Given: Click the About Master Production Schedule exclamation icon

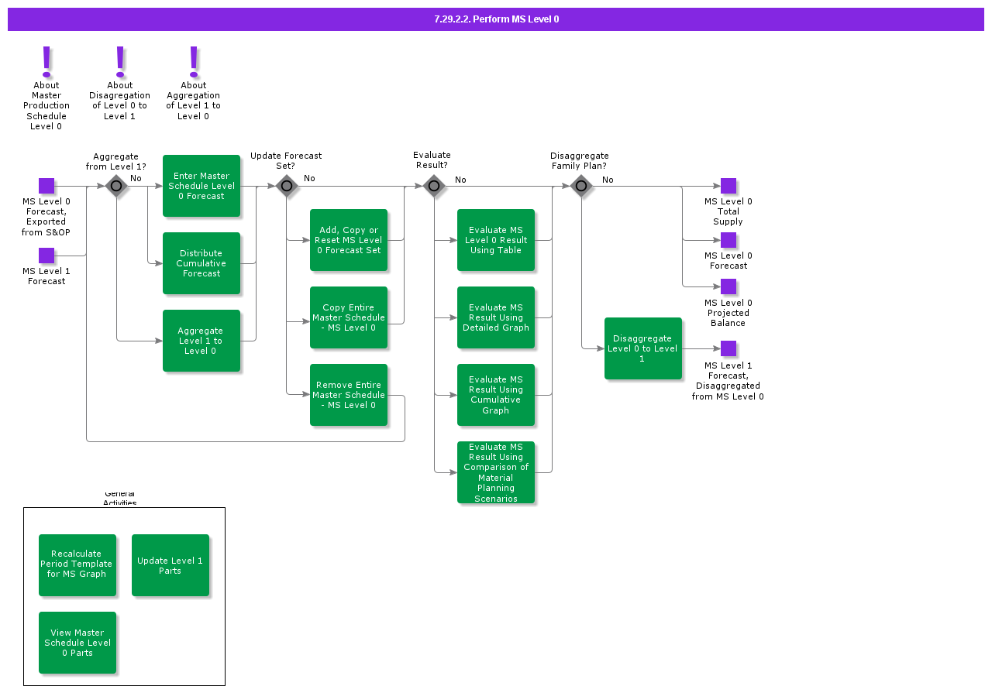Looking at the screenshot, I should coord(46,61).
